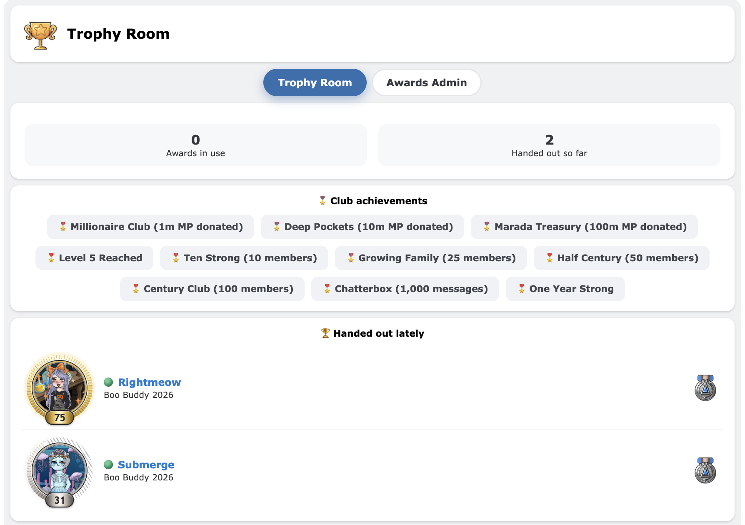745x525 pixels.
Task: Select the Century Club (100 members) achievement
Action: click(212, 289)
